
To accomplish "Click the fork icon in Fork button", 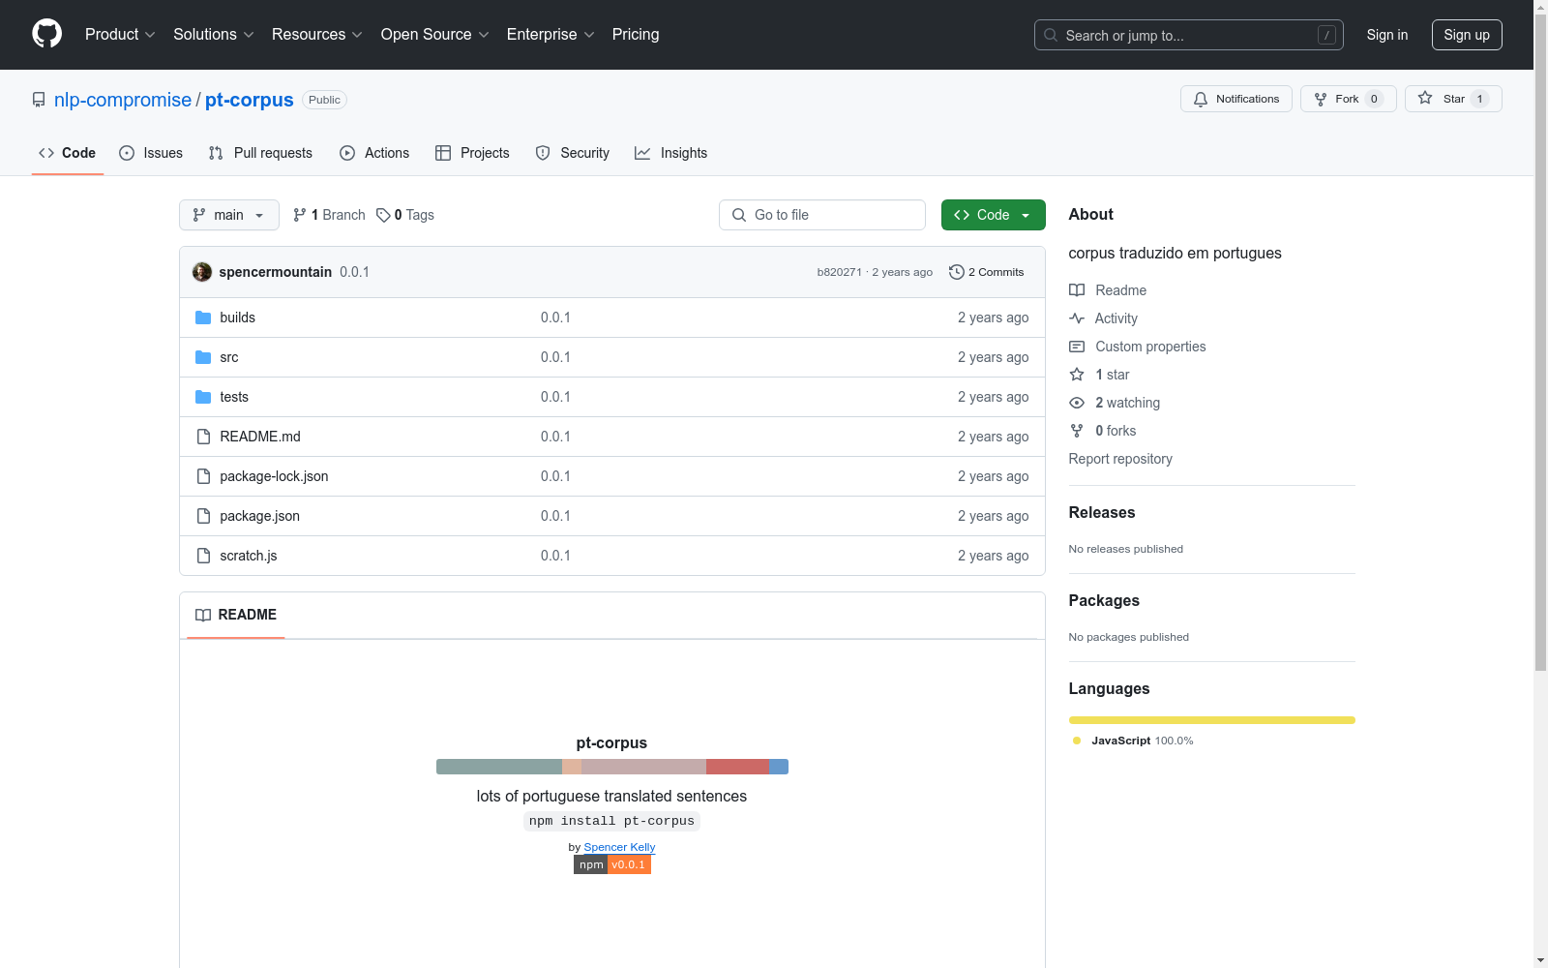I will [1321, 99].
